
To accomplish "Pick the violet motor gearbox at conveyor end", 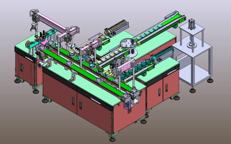I will click(x=127, y=105).
